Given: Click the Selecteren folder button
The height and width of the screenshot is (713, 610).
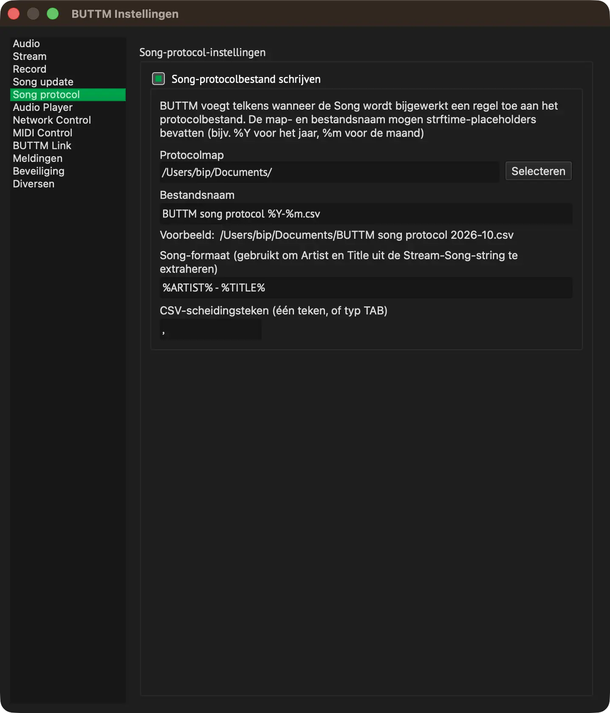Looking at the screenshot, I should pyautogui.click(x=538, y=171).
